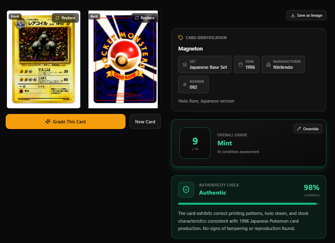Screen dimensions: 335x243
Task: Click the 9 / 10 grade score box
Action: point(195,143)
